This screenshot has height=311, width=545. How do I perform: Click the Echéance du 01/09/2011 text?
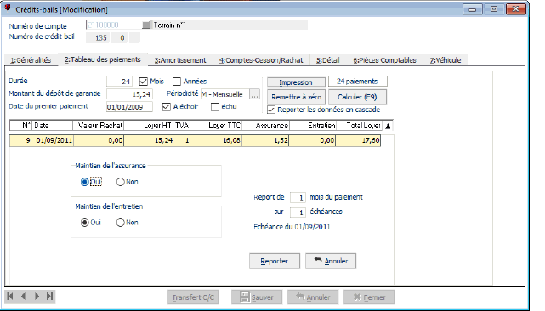tap(292, 227)
